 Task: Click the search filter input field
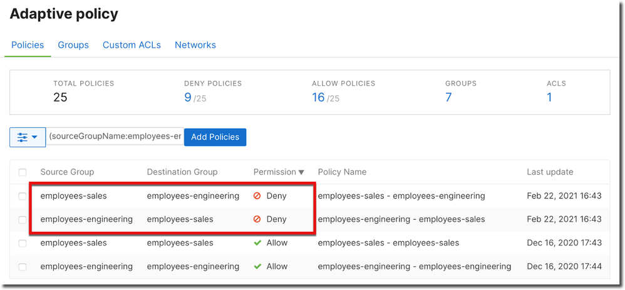tap(115, 137)
